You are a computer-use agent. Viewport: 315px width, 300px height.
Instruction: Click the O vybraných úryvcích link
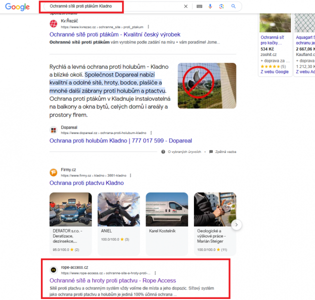click(184, 151)
